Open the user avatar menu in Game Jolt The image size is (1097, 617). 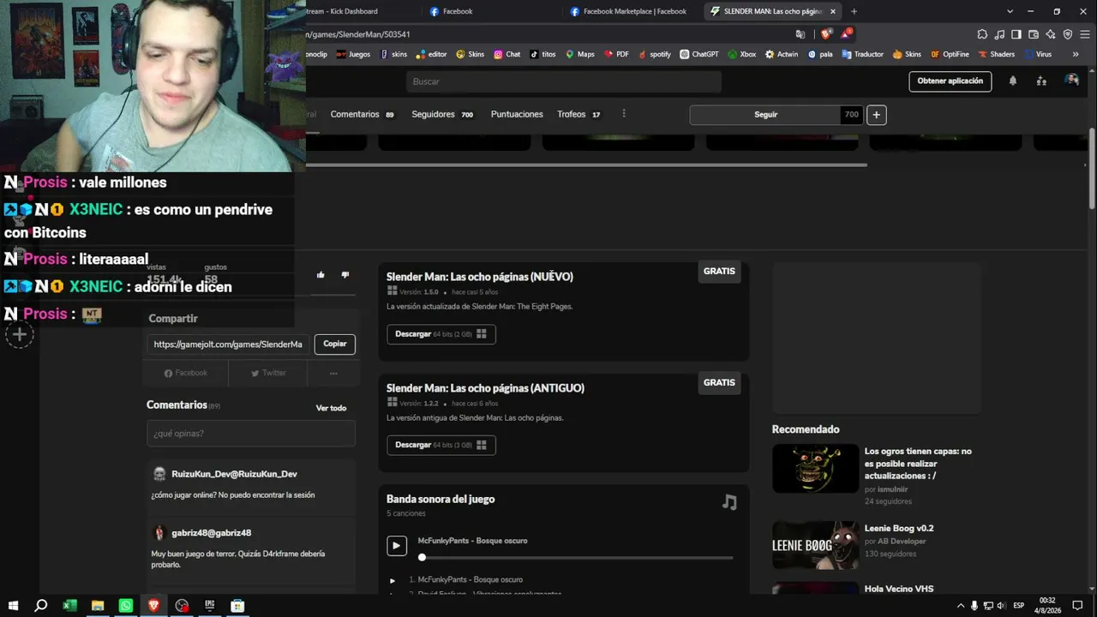pos(1071,81)
